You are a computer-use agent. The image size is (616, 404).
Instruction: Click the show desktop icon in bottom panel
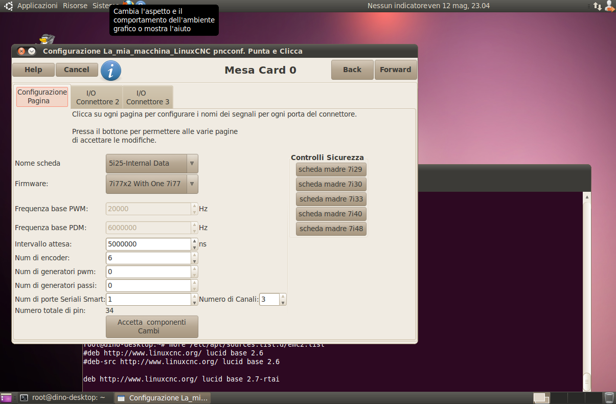pyautogui.click(x=6, y=397)
